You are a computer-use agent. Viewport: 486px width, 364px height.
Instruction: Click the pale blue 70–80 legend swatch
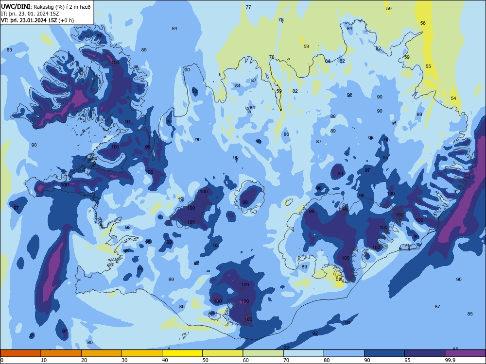(303, 353)
